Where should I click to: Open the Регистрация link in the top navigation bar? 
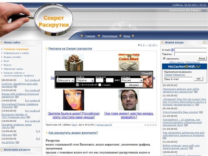pos(110,36)
